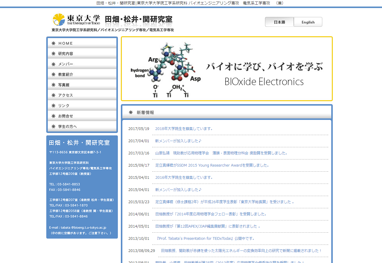
Task: Open 2017/04/01 新メンバーが加入しました link
Action: click(178, 141)
